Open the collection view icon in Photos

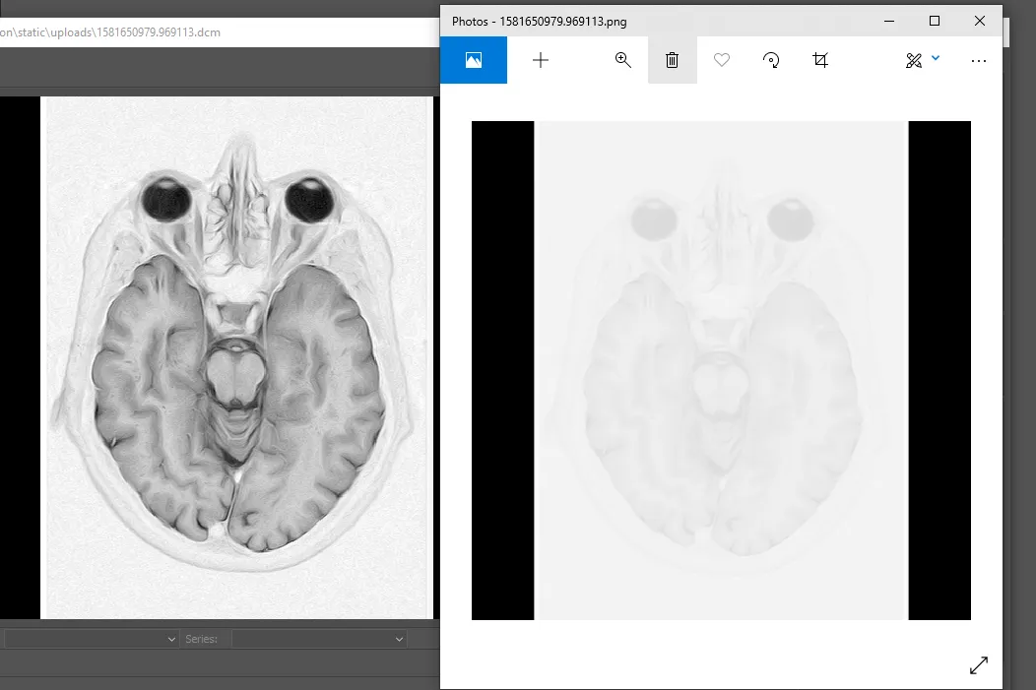474,60
